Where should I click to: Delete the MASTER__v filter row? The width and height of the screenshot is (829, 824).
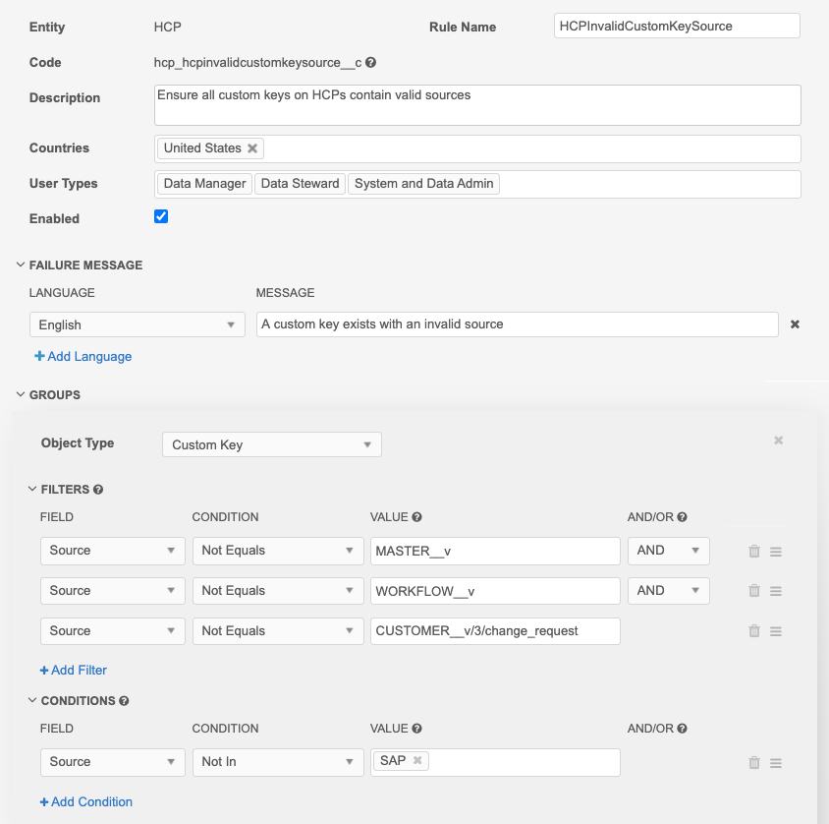click(x=754, y=552)
